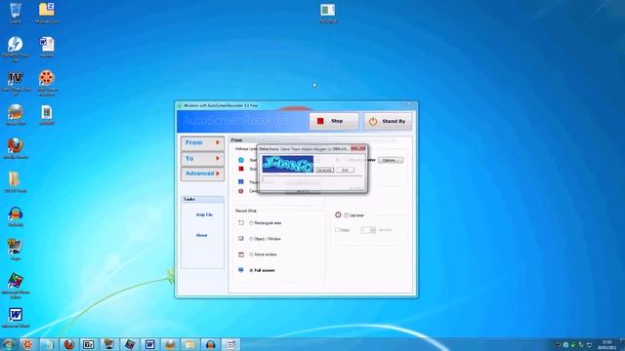This screenshot has height=351, width=625.
Task: Stop the recording with the Stop button
Action: click(334, 121)
